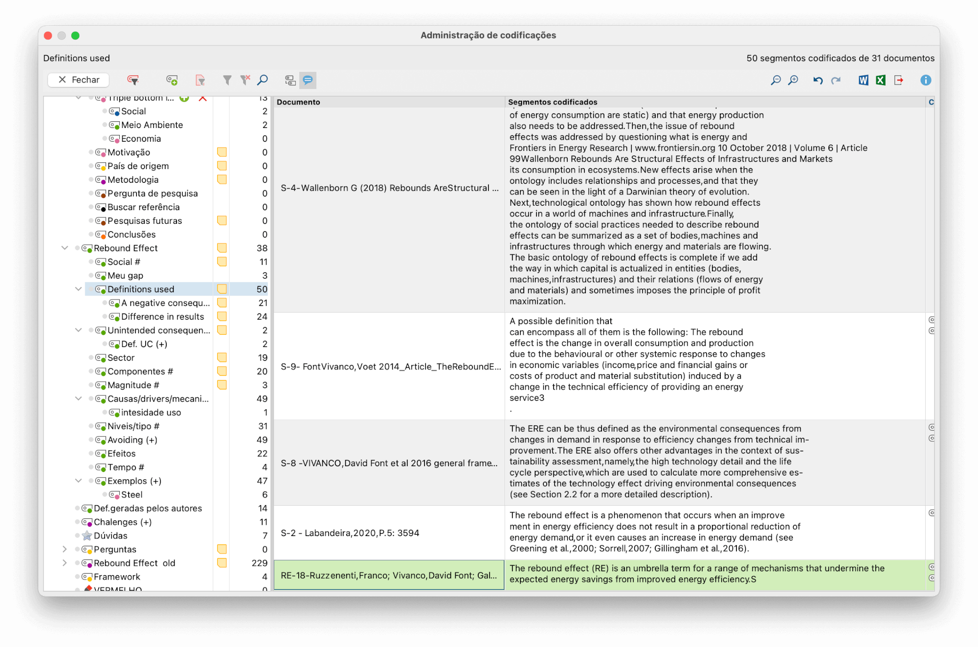Collapse the Definitions used code

point(78,289)
